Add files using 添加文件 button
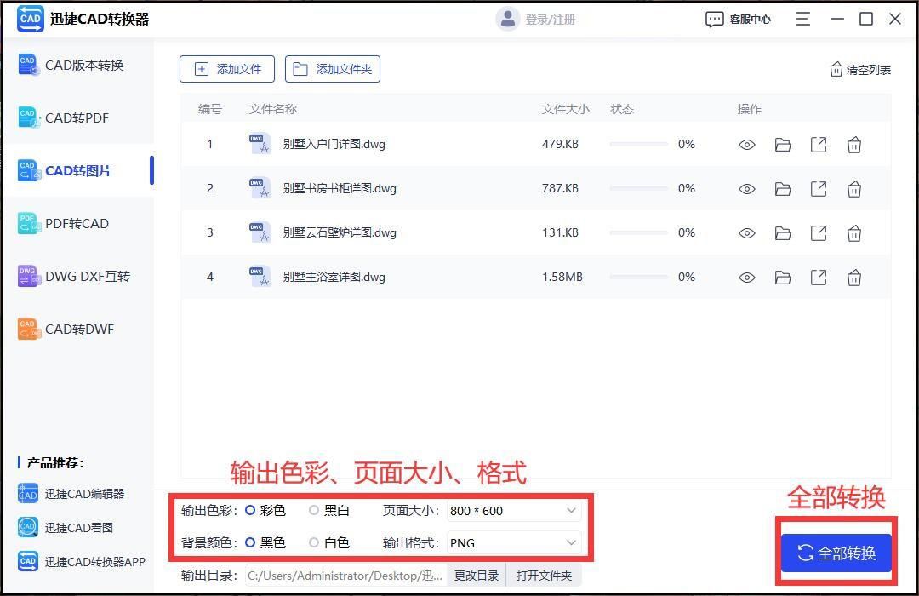Image resolution: width=919 pixels, height=596 pixels. pyautogui.click(x=226, y=69)
